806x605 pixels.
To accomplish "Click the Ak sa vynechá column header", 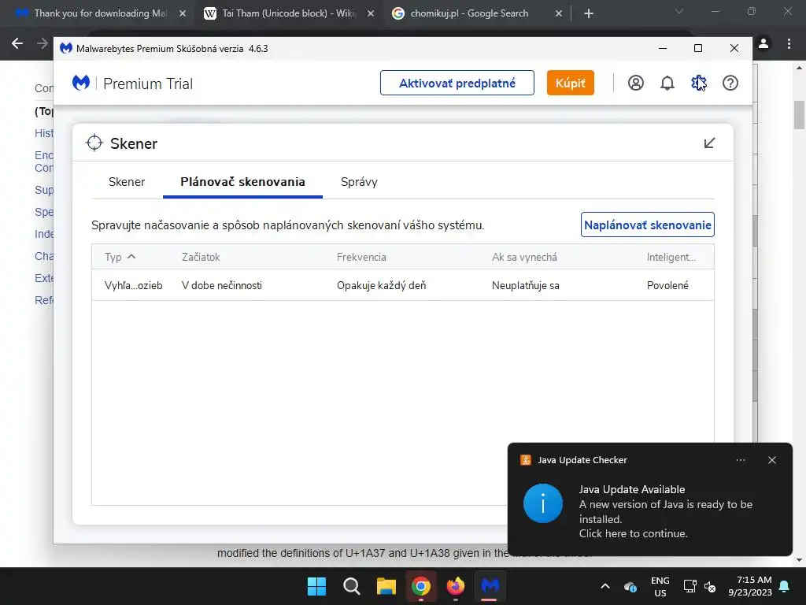I will coord(524,257).
